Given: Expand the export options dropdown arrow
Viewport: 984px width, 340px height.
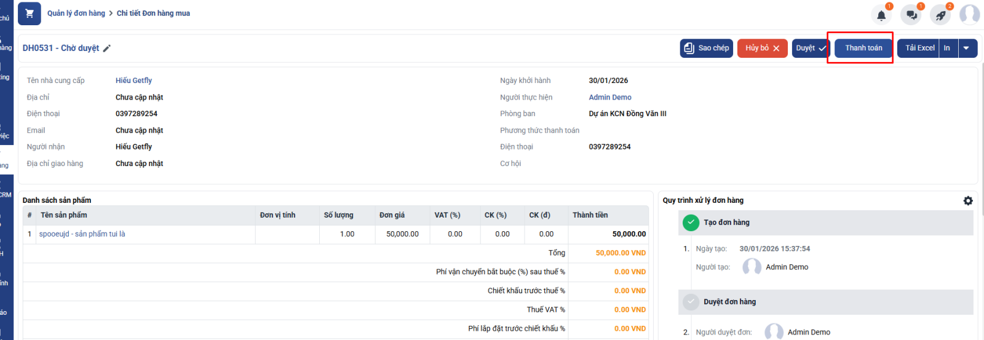Looking at the screenshot, I should (x=967, y=48).
